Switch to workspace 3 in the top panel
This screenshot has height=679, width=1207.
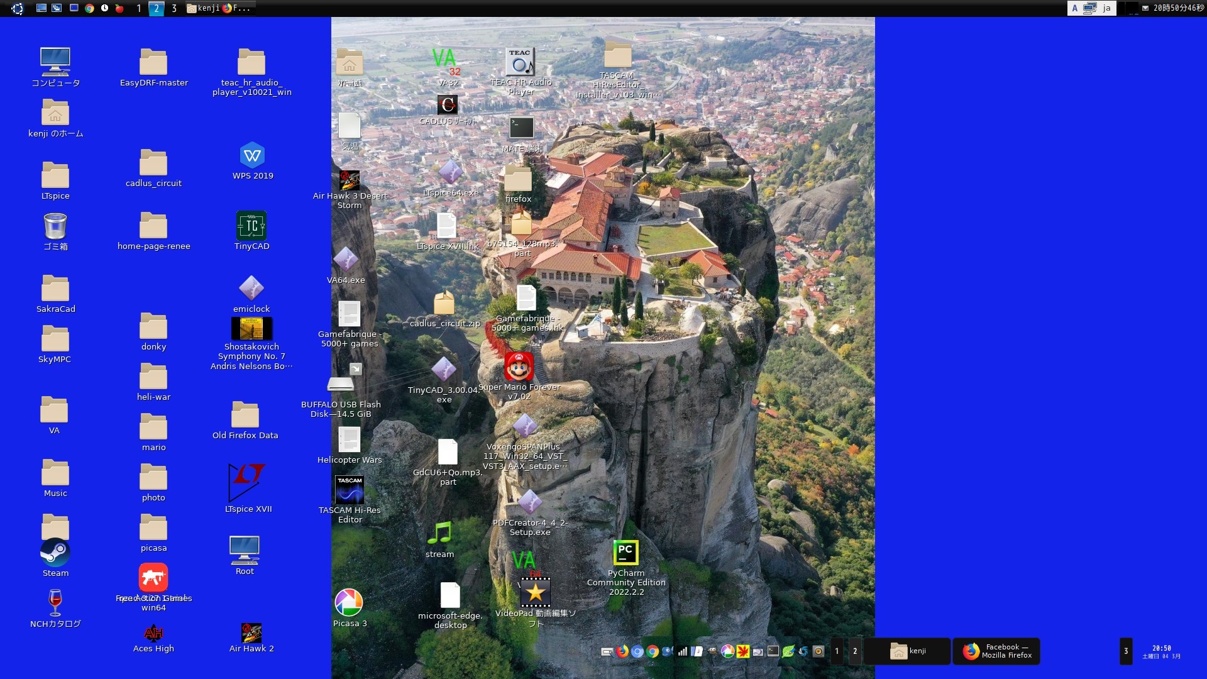pyautogui.click(x=174, y=8)
